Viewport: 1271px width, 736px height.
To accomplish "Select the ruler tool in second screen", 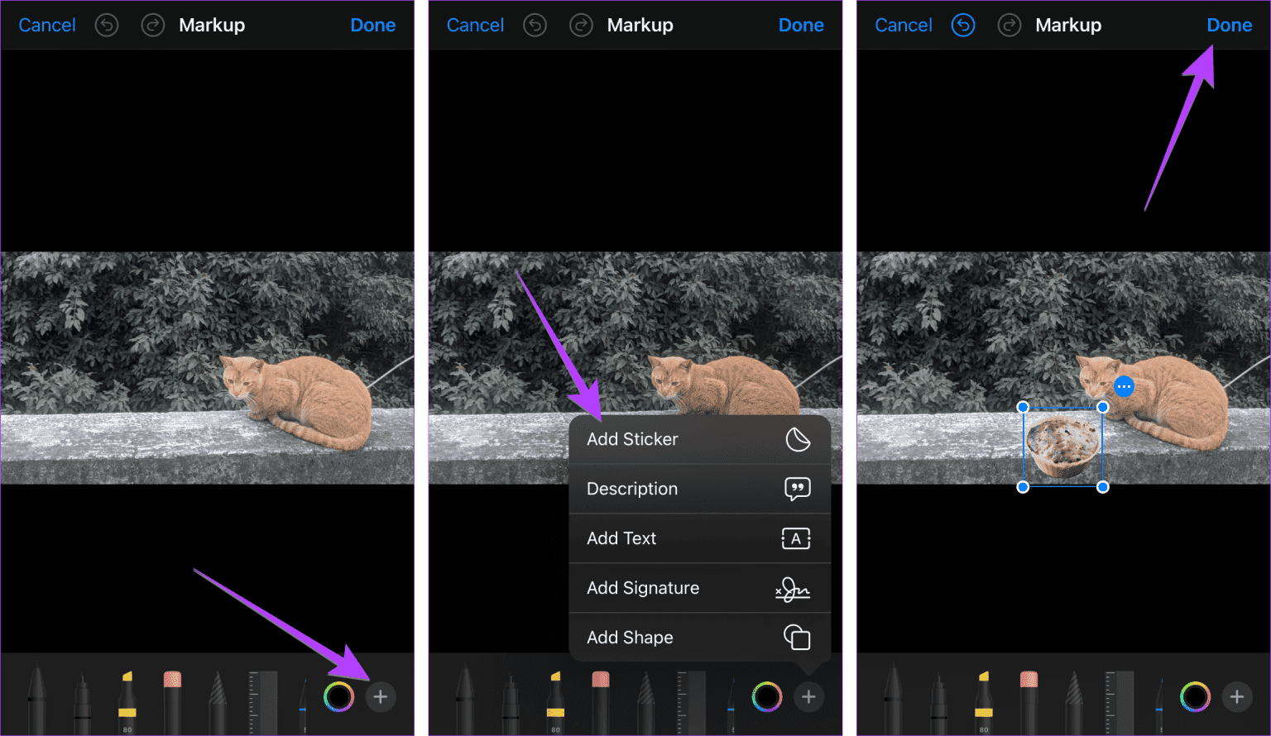I will 692,703.
